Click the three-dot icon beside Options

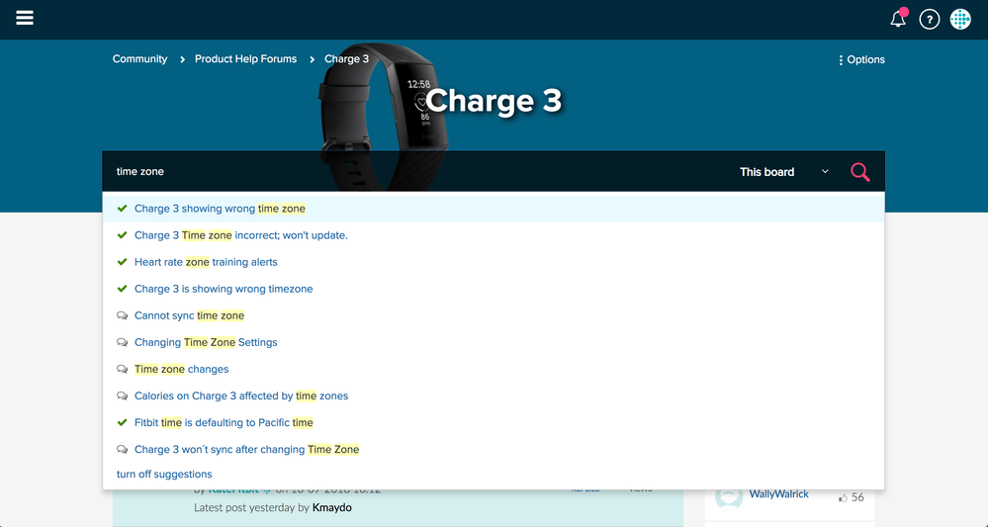(x=841, y=60)
